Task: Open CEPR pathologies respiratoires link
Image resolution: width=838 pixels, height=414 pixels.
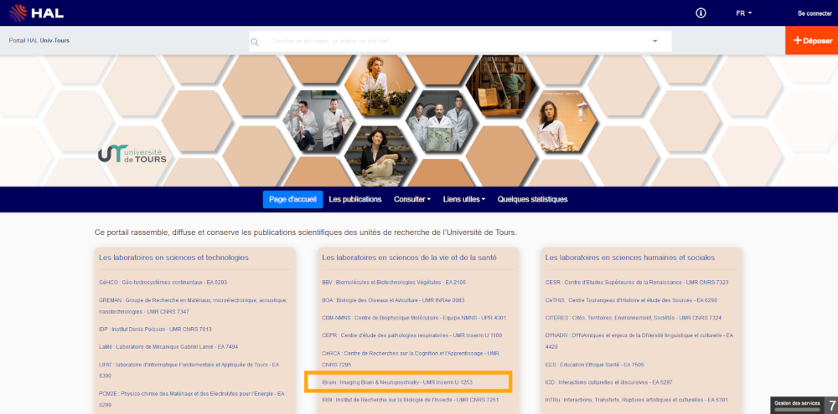Action: [x=411, y=335]
